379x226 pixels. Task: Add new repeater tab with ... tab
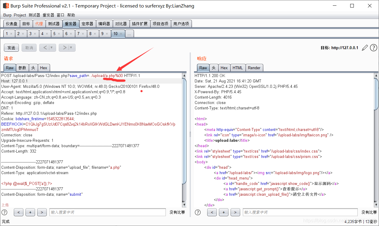coord(129,34)
